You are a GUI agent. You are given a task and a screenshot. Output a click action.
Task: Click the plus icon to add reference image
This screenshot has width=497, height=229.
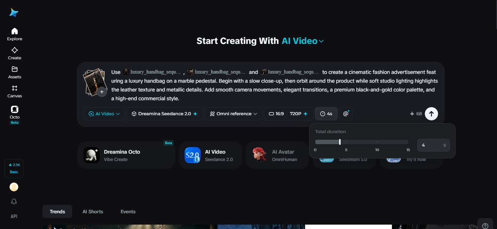point(102,92)
